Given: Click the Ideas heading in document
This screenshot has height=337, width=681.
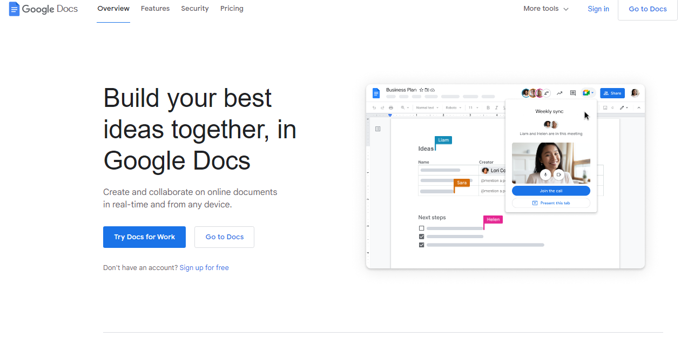Looking at the screenshot, I should coord(426,149).
